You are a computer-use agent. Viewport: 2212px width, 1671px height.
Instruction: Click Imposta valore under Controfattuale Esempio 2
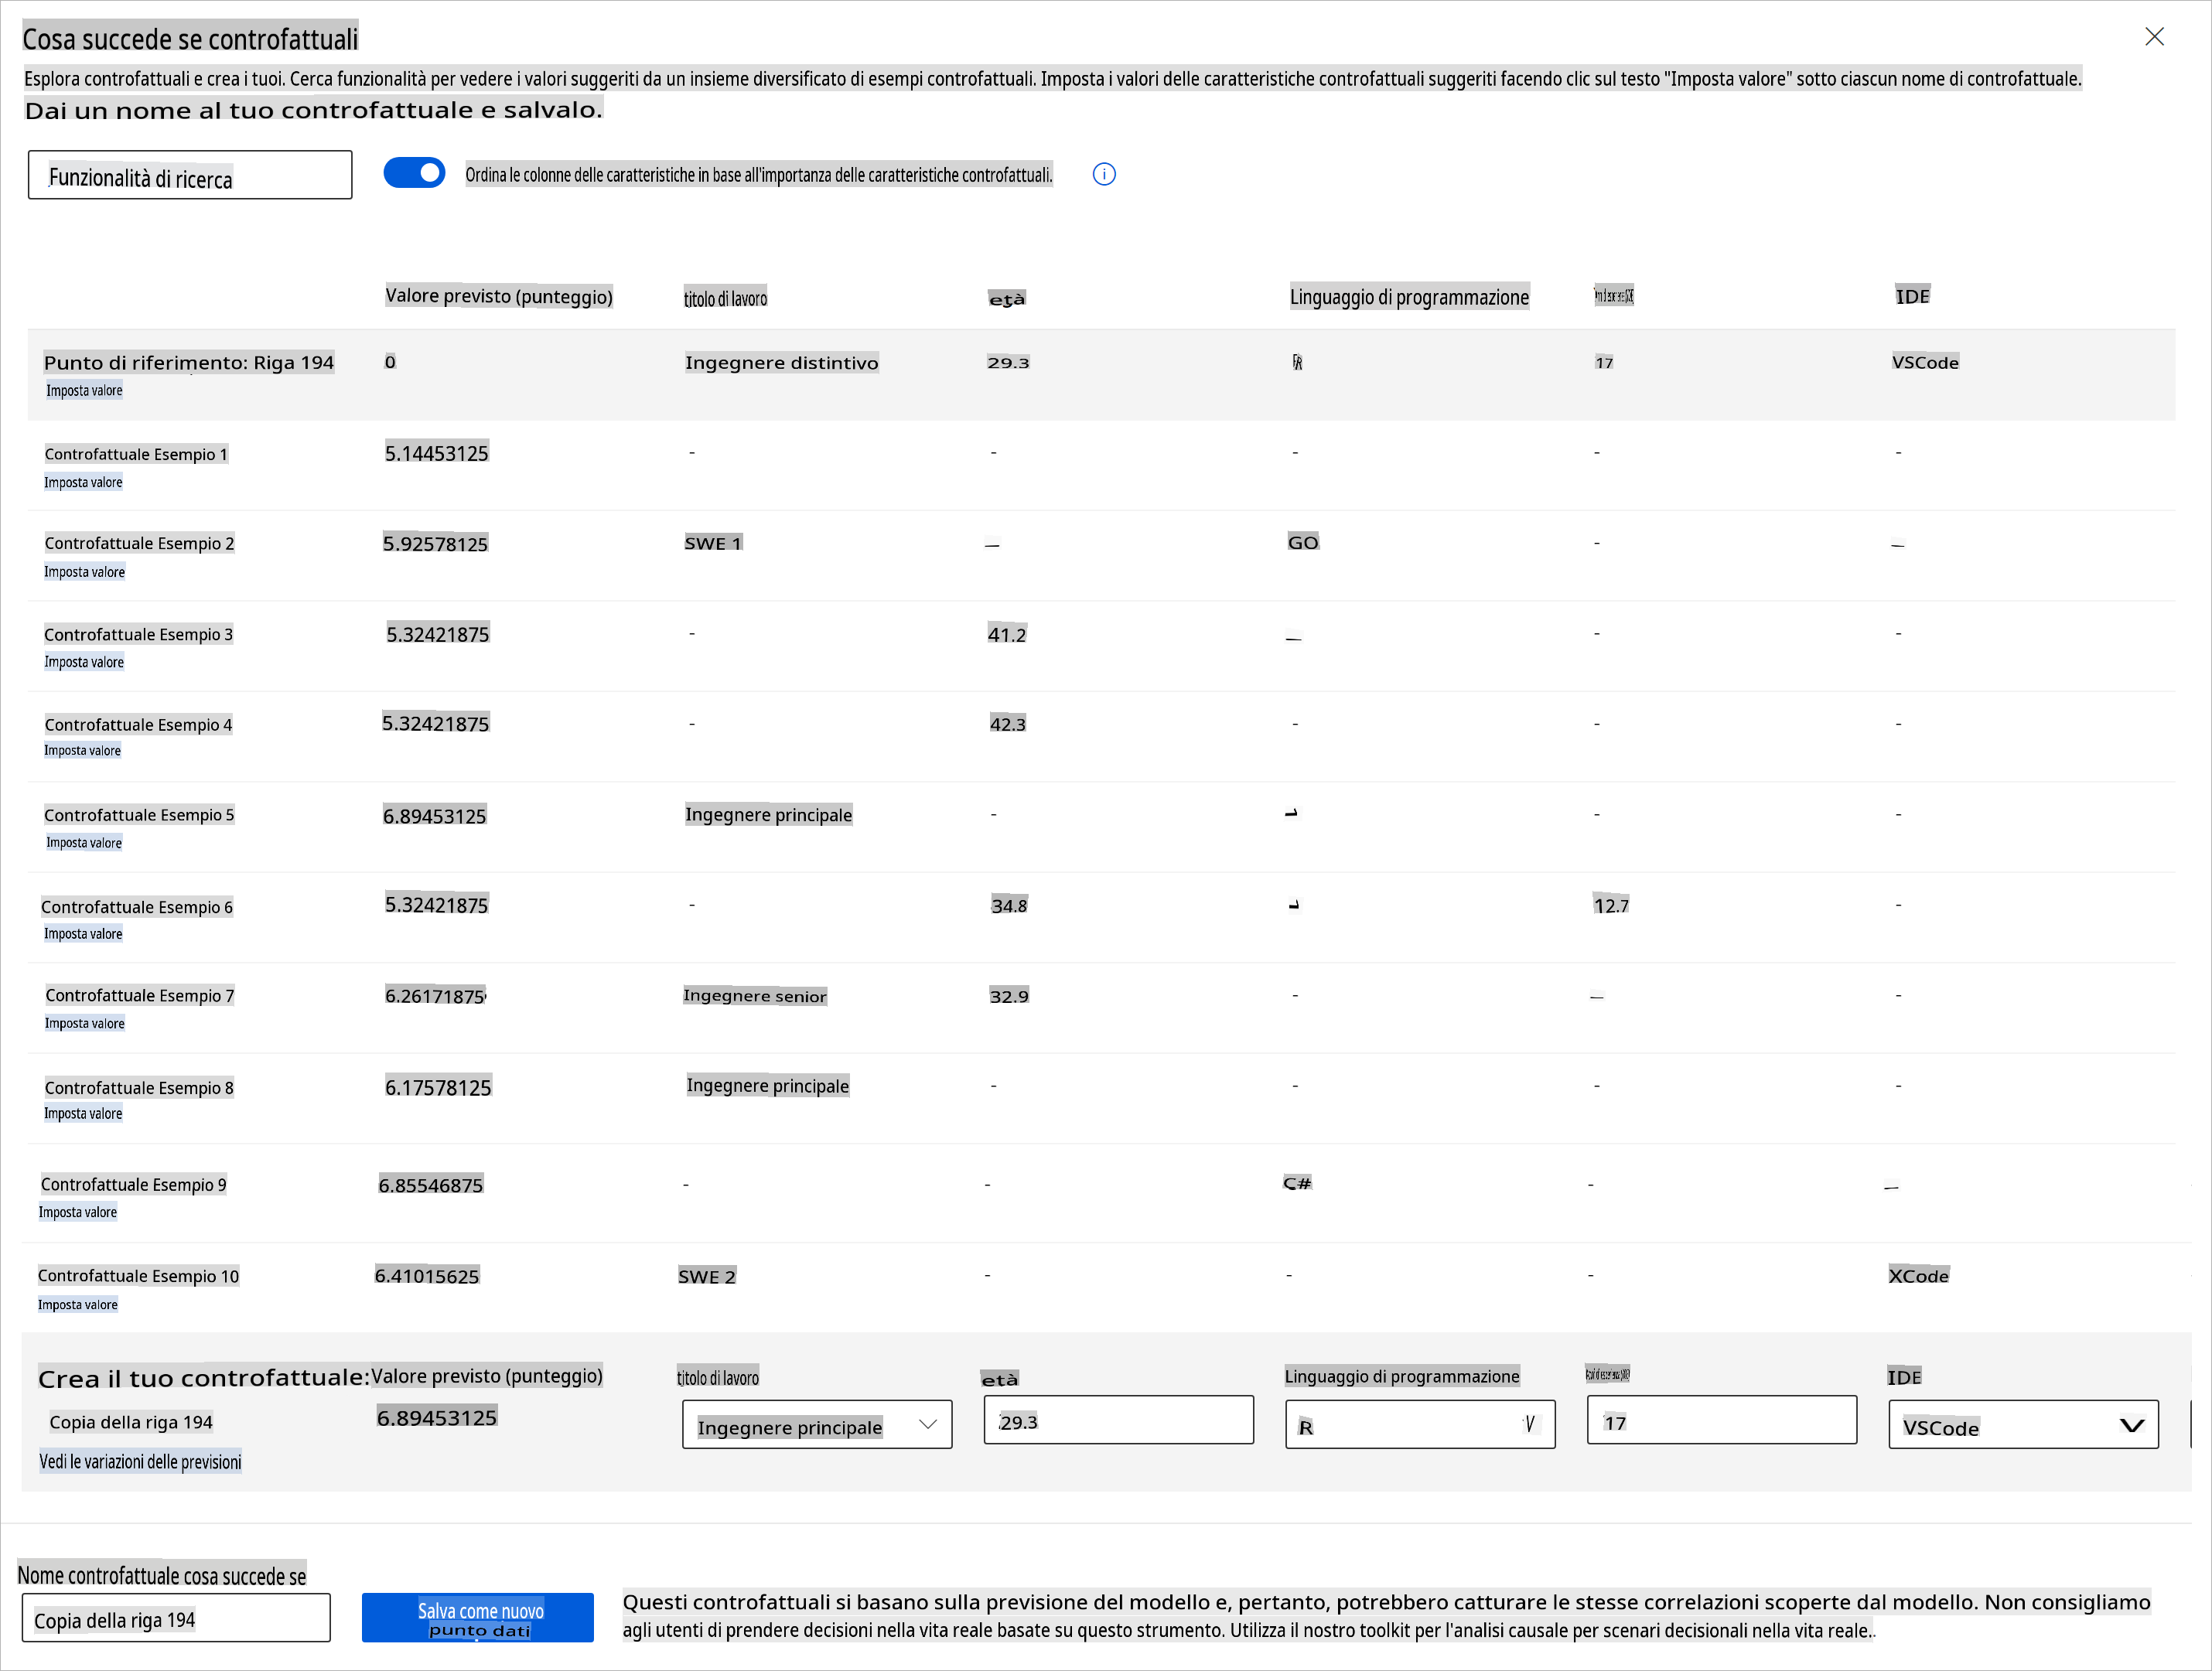click(84, 572)
